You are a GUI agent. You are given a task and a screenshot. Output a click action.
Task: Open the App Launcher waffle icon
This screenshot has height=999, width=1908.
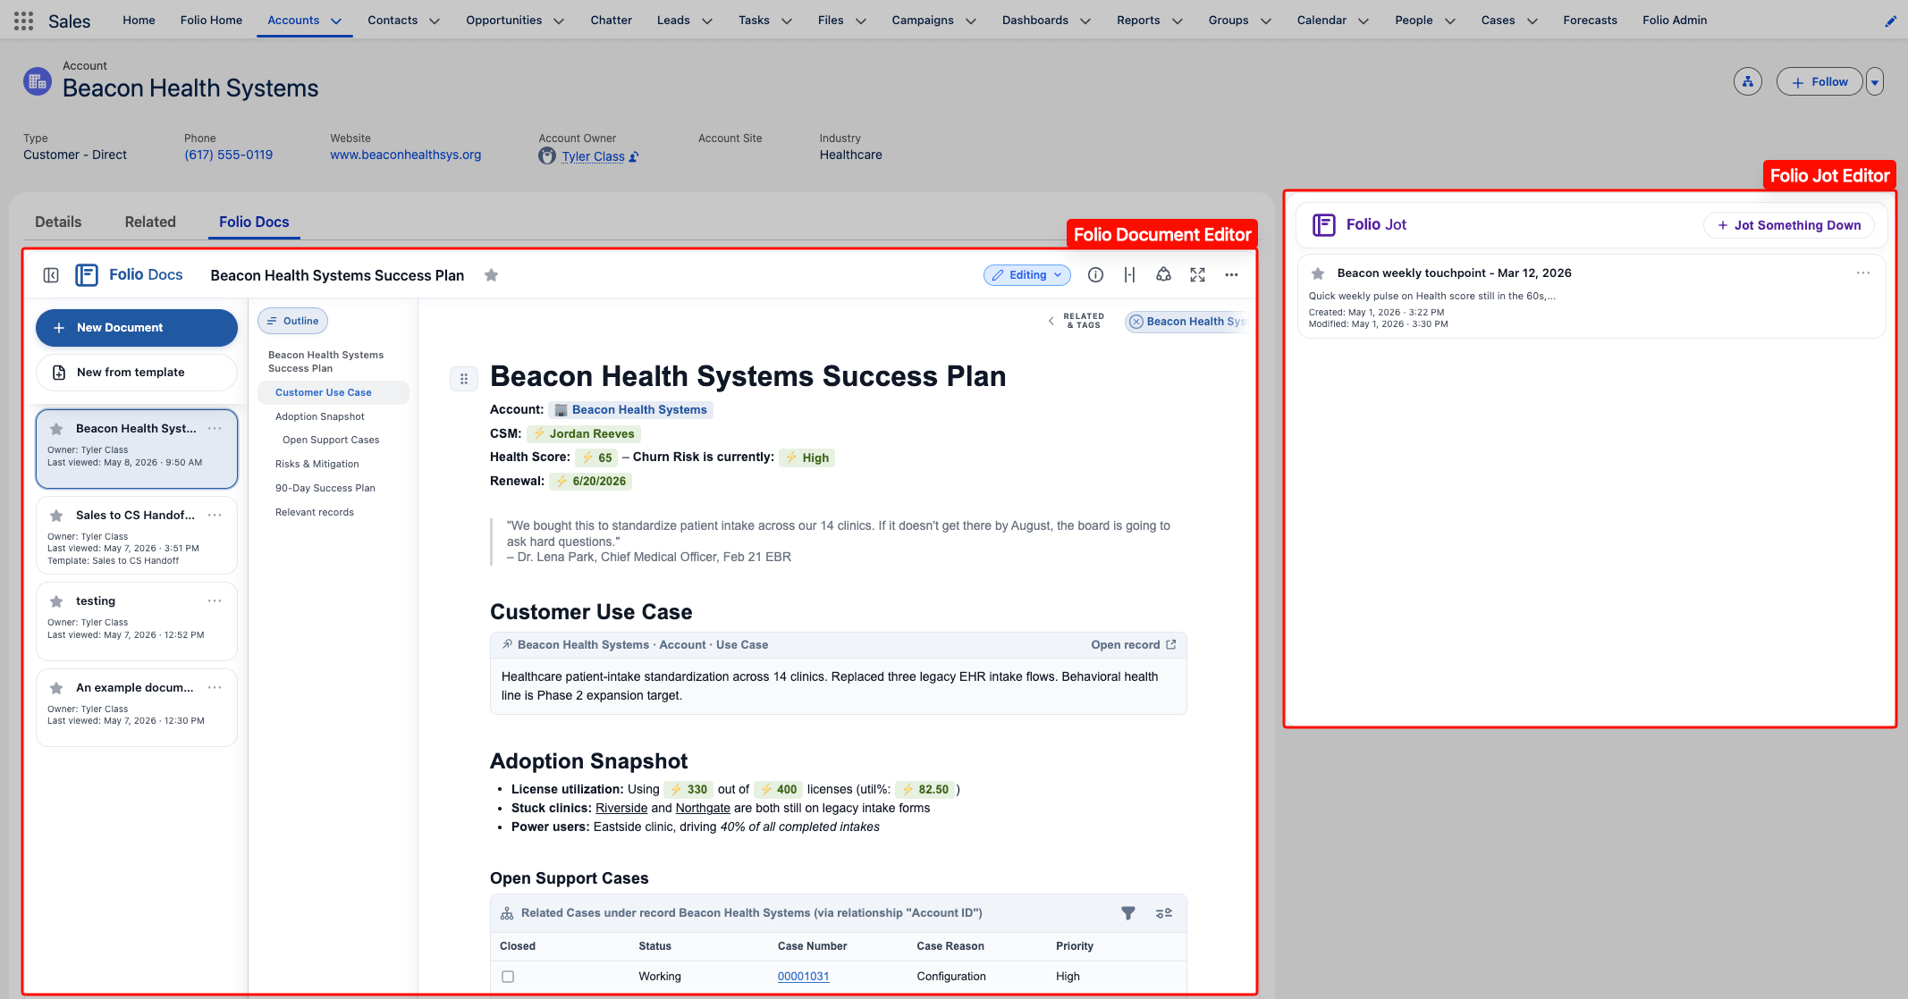[24, 21]
